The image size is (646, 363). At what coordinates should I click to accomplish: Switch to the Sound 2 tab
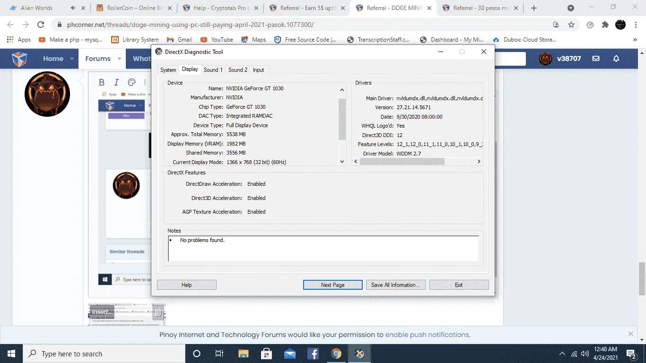pyautogui.click(x=238, y=70)
